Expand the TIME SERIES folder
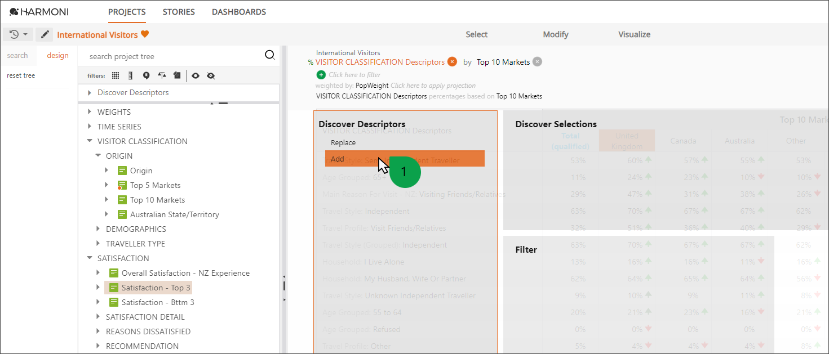The width and height of the screenshot is (829, 354). (x=90, y=127)
